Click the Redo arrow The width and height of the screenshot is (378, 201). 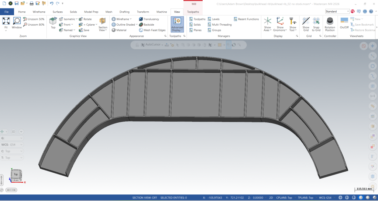click(x=57, y=3)
